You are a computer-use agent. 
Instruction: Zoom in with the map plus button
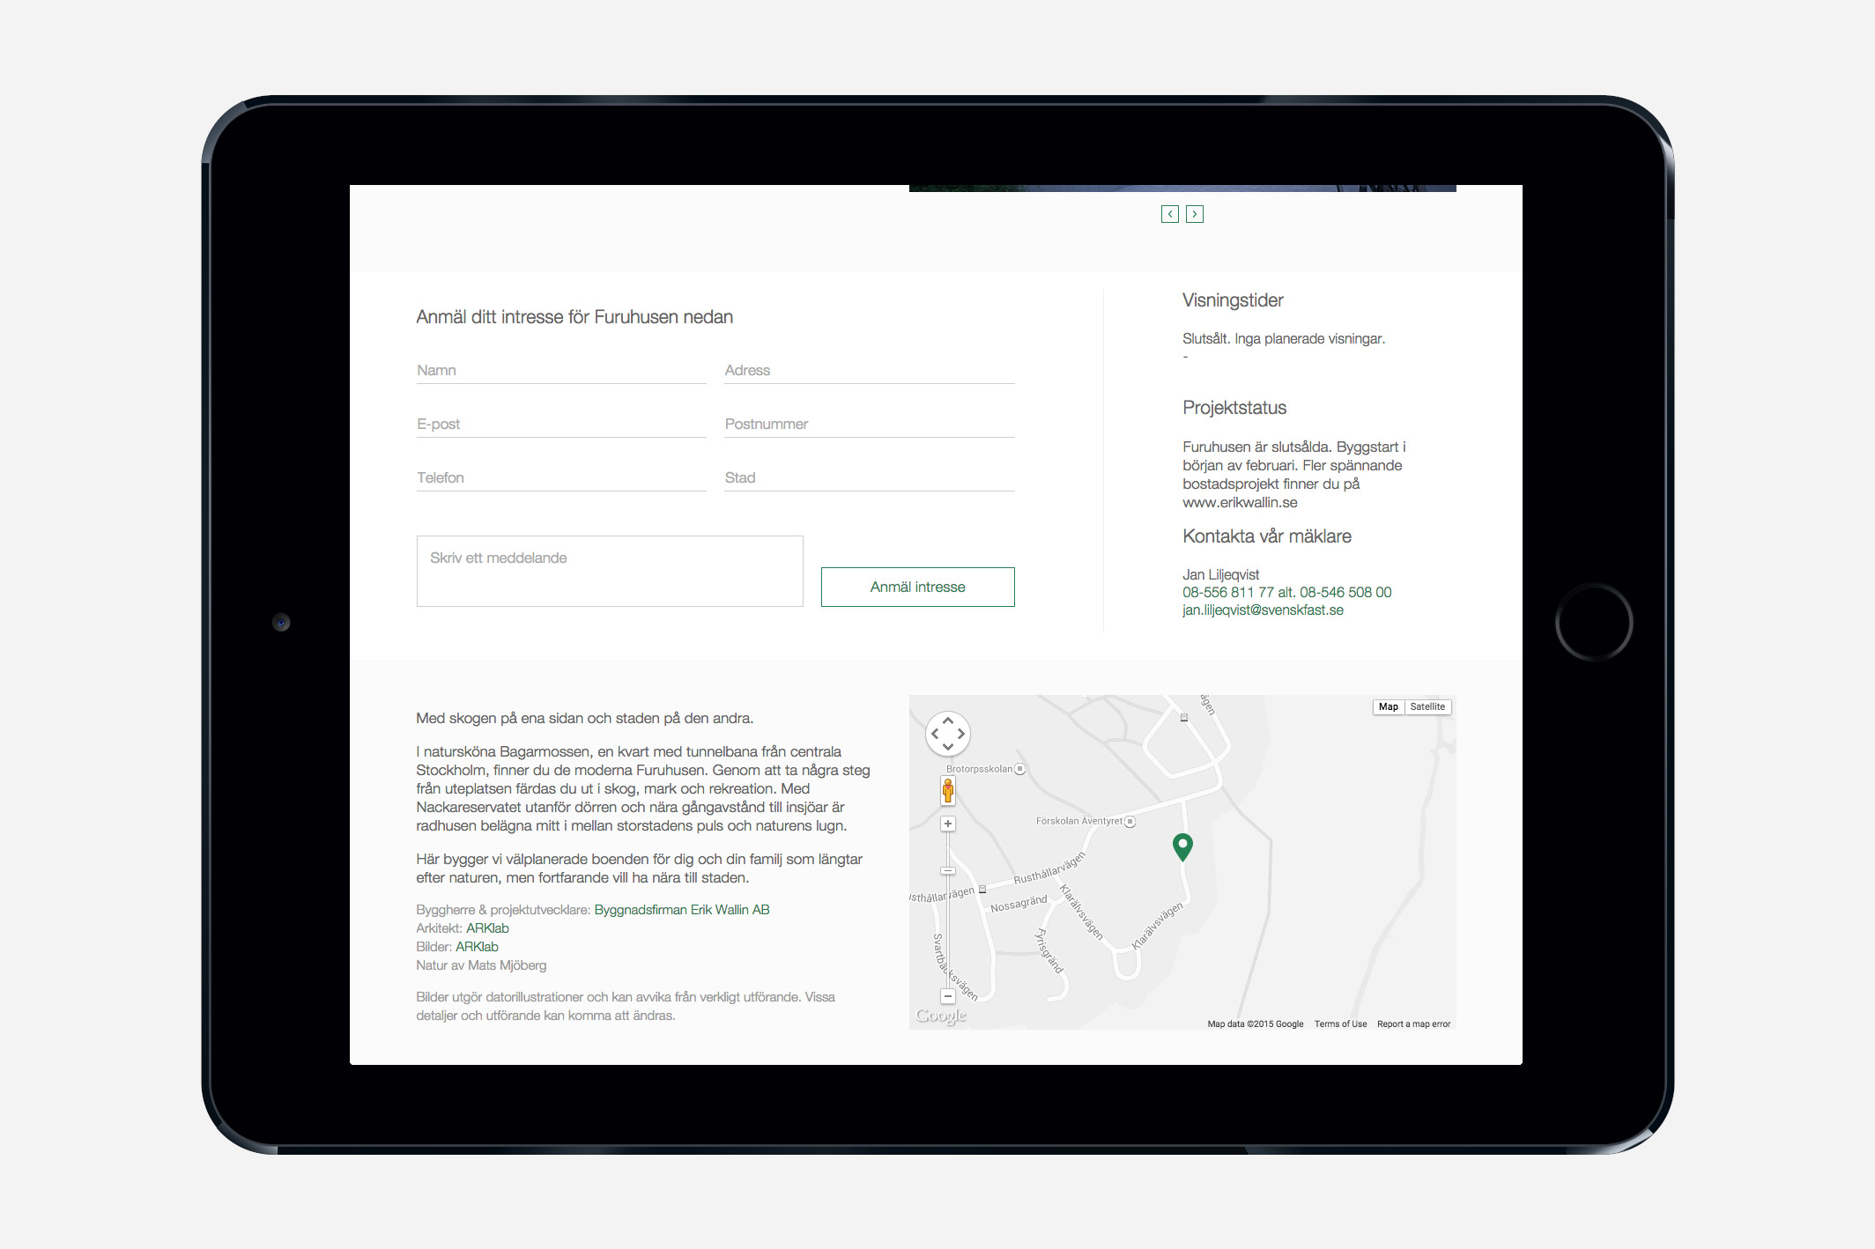948,824
